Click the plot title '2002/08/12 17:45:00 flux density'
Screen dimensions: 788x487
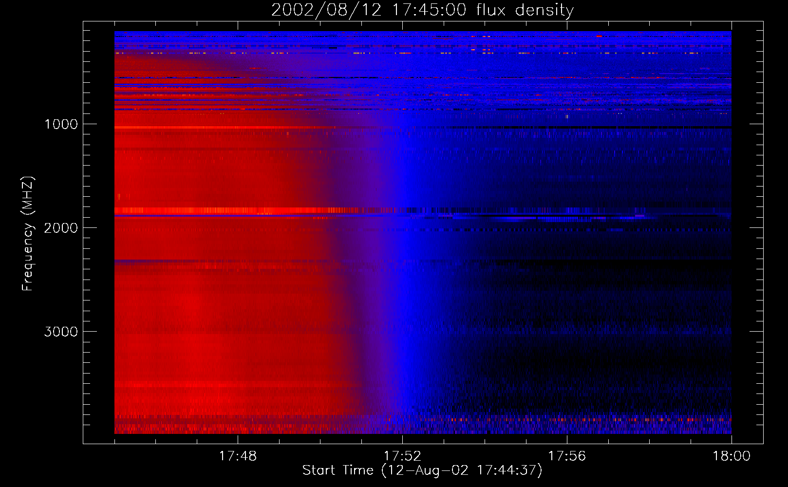(422, 10)
